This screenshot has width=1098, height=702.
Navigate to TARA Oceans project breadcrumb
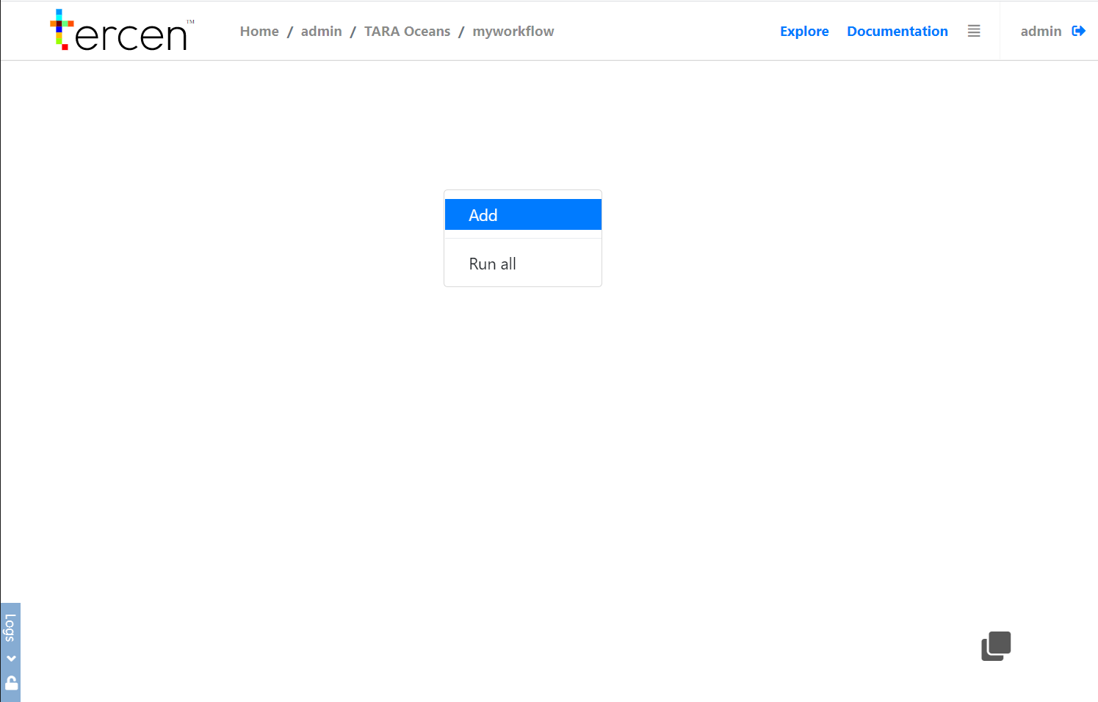[408, 32]
